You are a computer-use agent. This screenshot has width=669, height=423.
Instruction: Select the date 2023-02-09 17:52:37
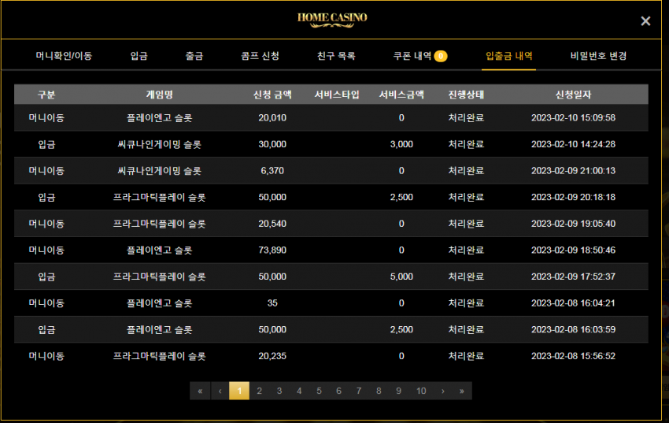point(573,276)
